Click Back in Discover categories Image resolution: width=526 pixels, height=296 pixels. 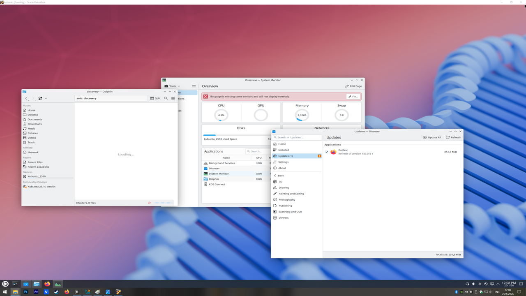pyautogui.click(x=297, y=176)
